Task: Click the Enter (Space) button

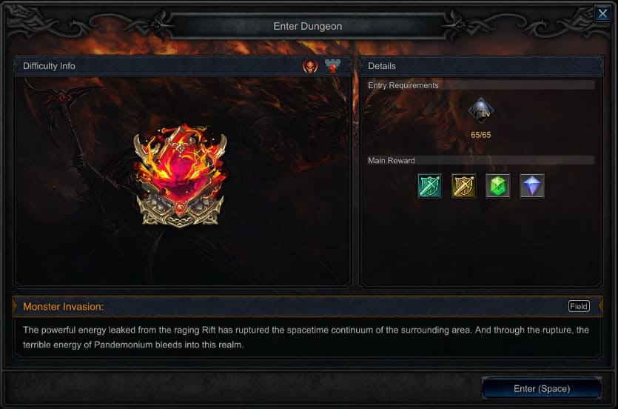Action: pyautogui.click(x=542, y=388)
